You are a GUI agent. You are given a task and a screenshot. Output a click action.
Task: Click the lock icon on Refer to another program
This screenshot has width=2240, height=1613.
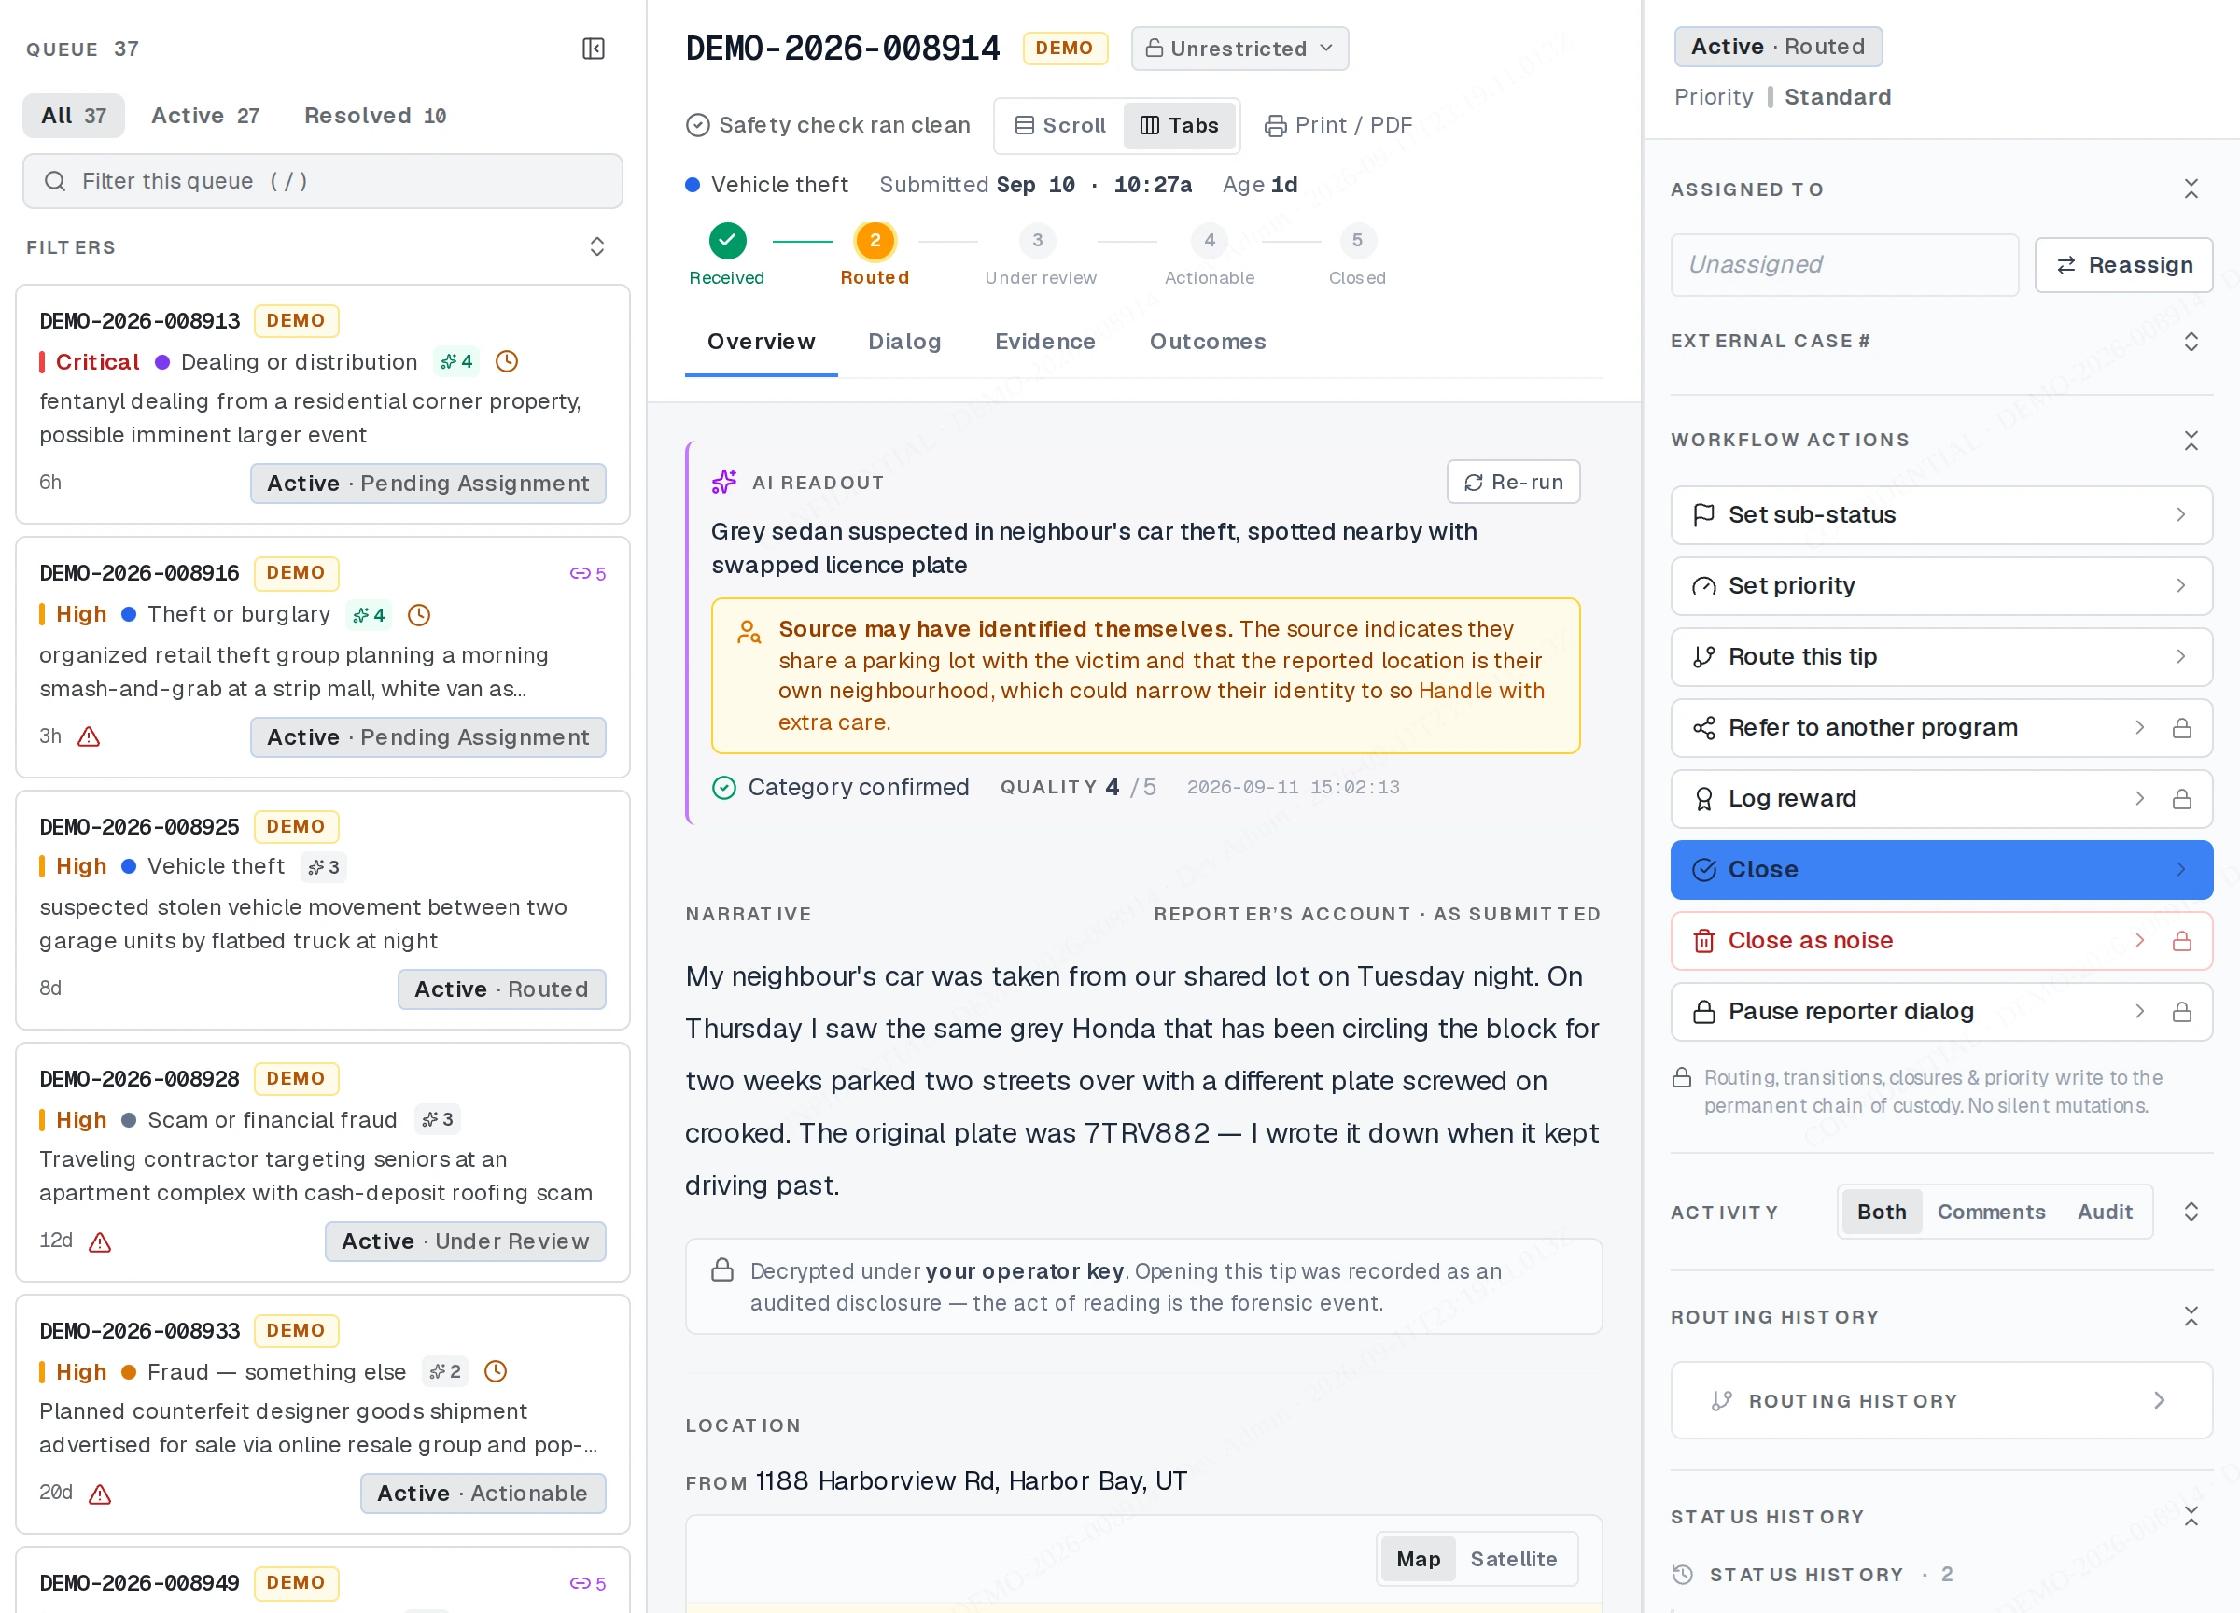click(2182, 728)
